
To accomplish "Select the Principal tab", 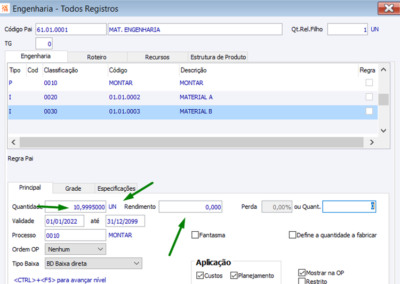I will 30,188.
